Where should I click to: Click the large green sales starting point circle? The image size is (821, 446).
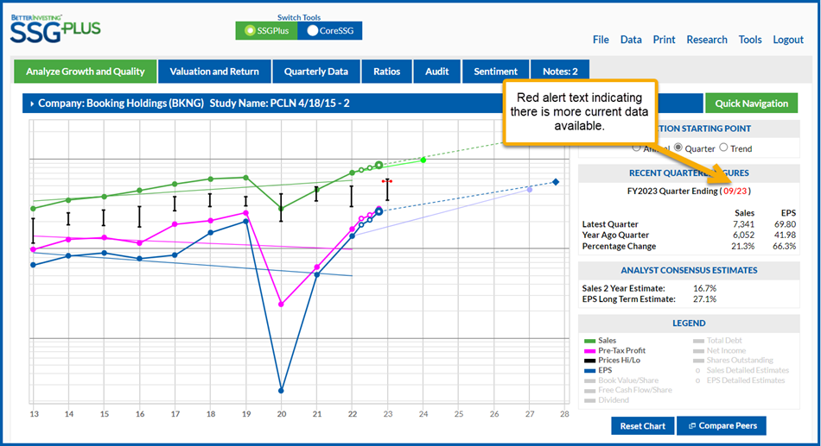coord(379,166)
